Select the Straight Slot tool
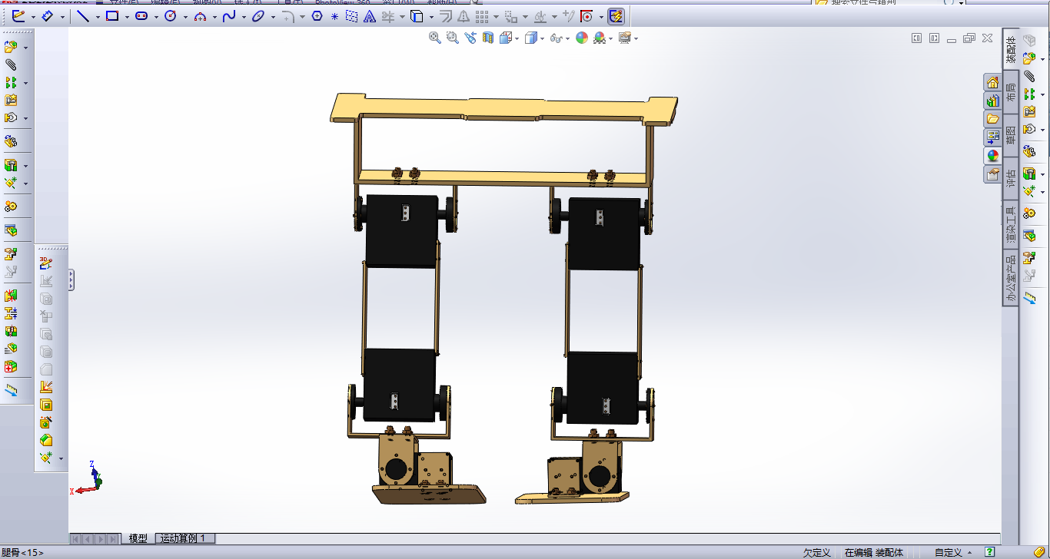Screen dimensions: 1050x559 tap(141, 15)
